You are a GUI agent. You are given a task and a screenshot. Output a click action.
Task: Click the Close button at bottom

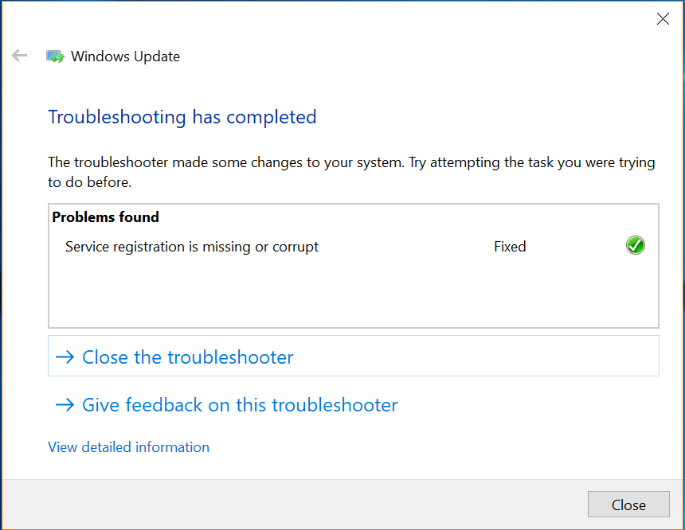[628, 505]
